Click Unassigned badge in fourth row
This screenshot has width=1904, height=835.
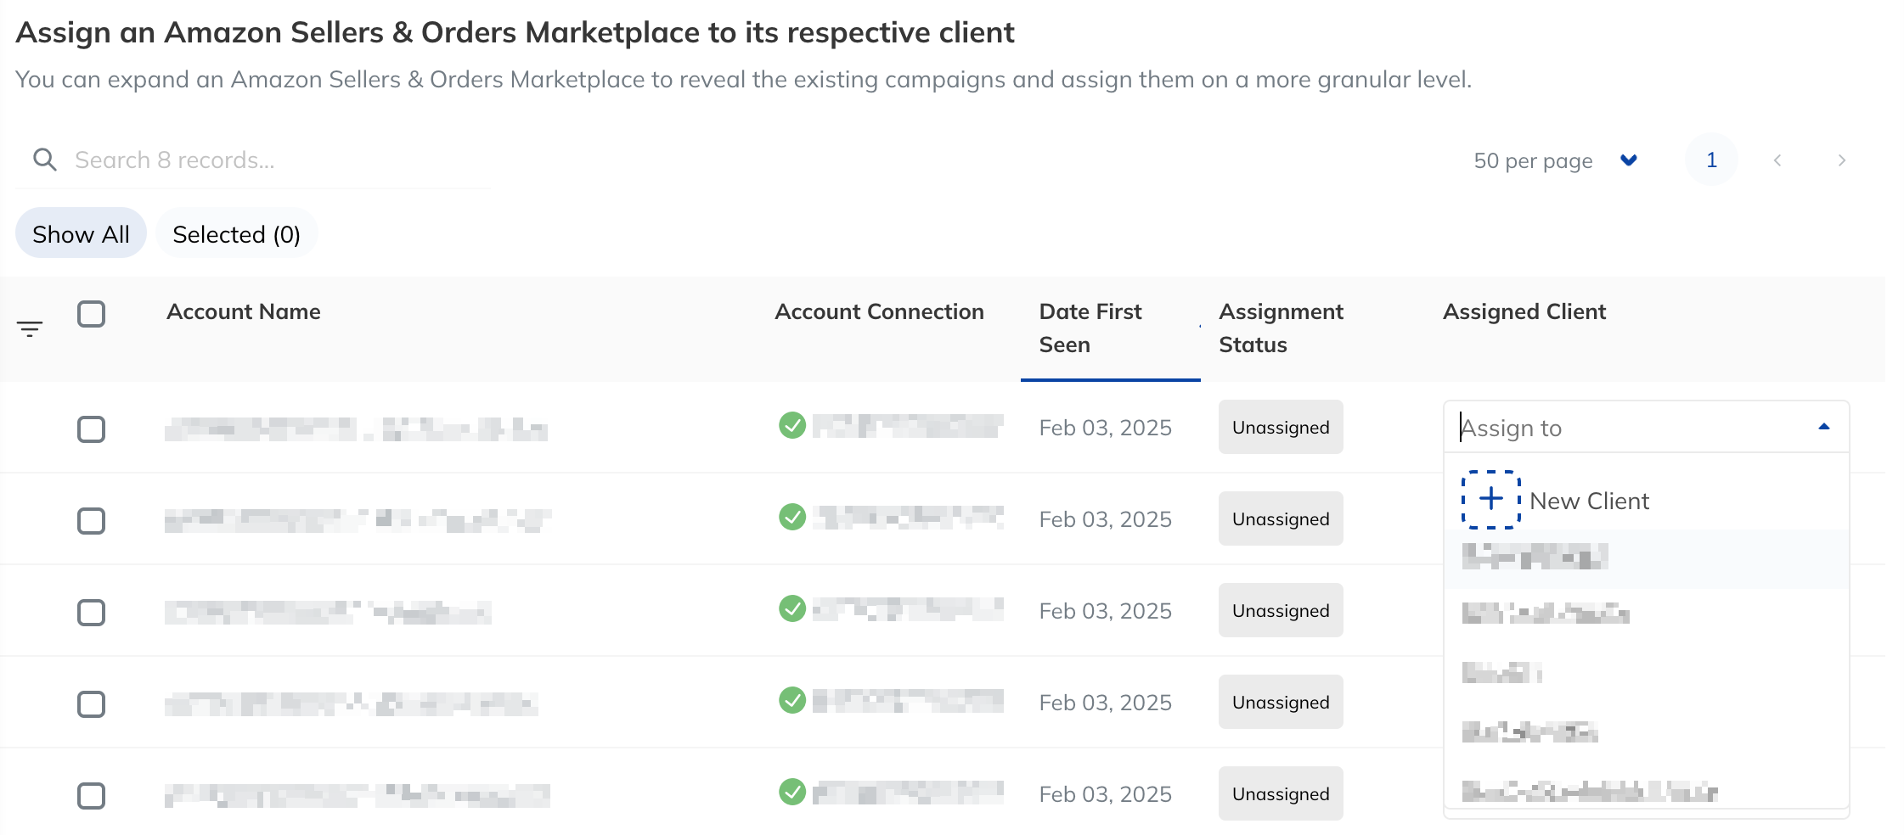point(1281,702)
